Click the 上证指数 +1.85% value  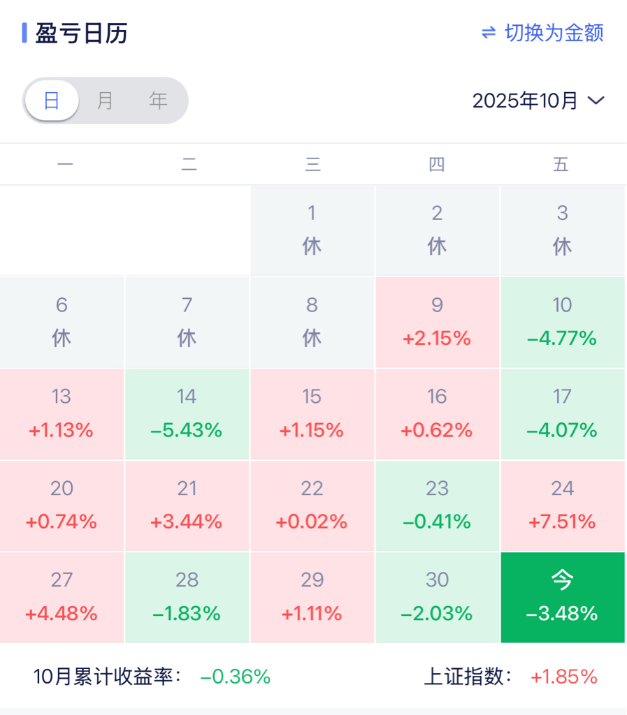pos(564,677)
